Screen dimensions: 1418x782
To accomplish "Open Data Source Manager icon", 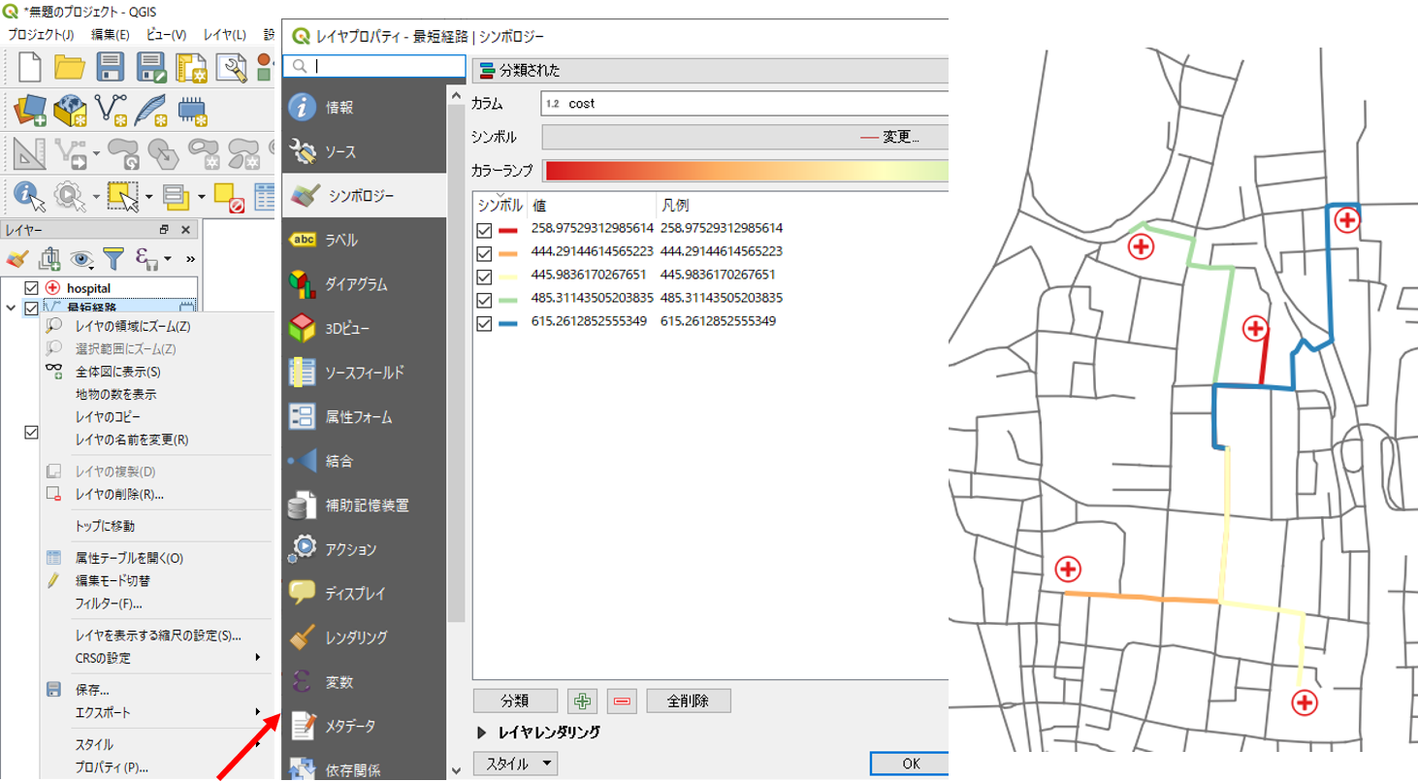I will [x=31, y=111].
